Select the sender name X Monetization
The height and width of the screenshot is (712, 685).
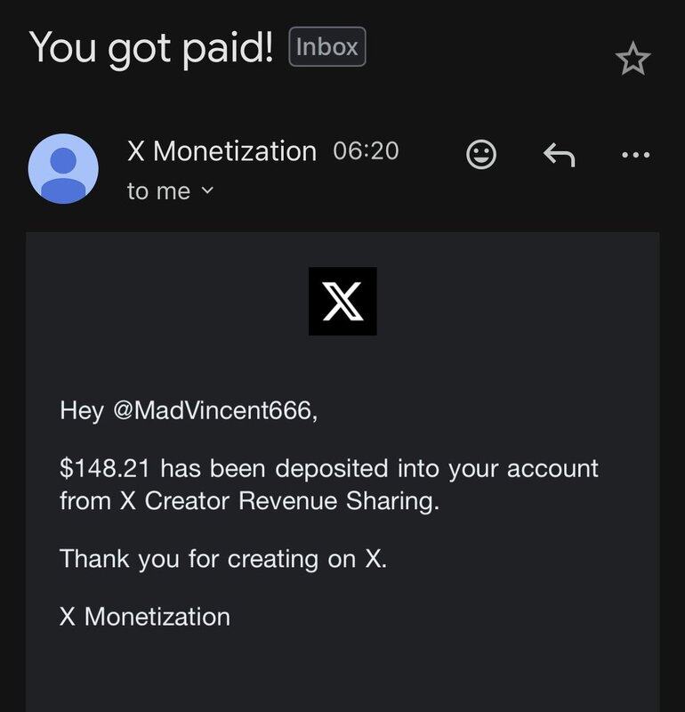point(222,151)
